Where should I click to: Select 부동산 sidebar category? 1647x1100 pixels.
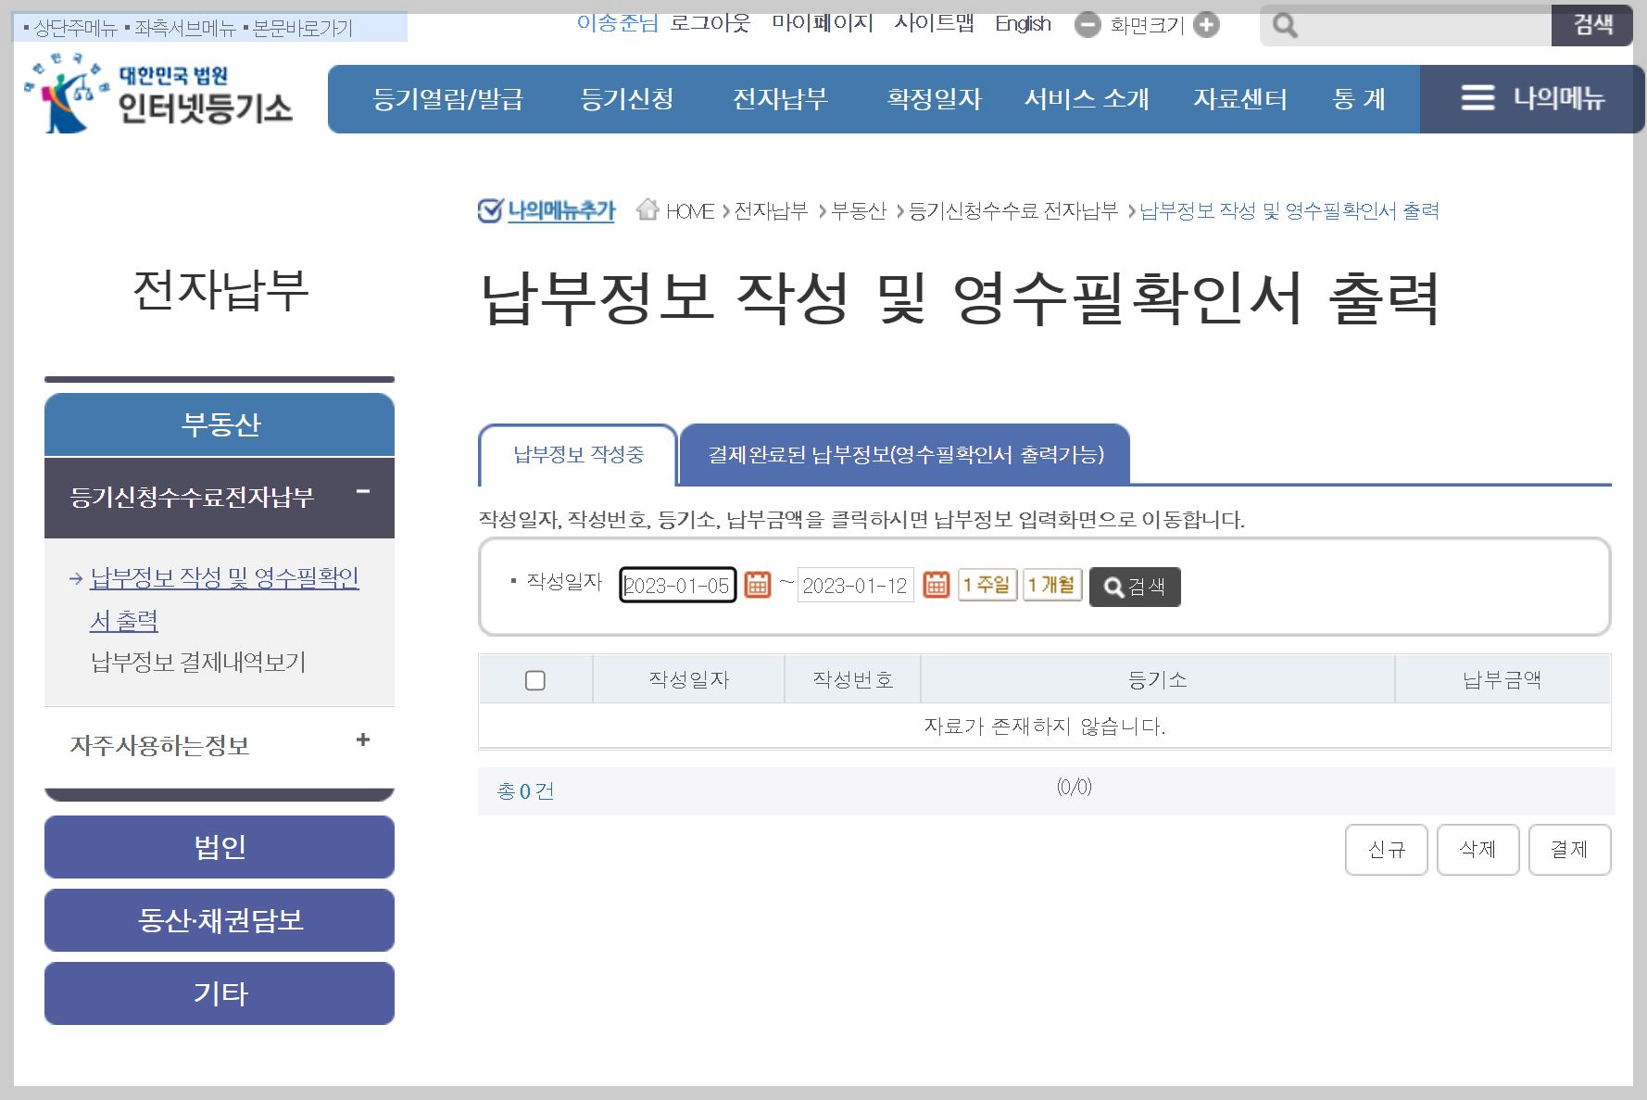[220, 424]
